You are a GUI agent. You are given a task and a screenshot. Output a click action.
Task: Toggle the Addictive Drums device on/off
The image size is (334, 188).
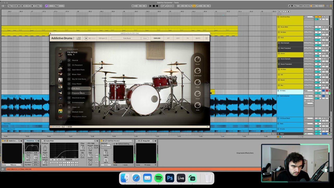point(3,141)
